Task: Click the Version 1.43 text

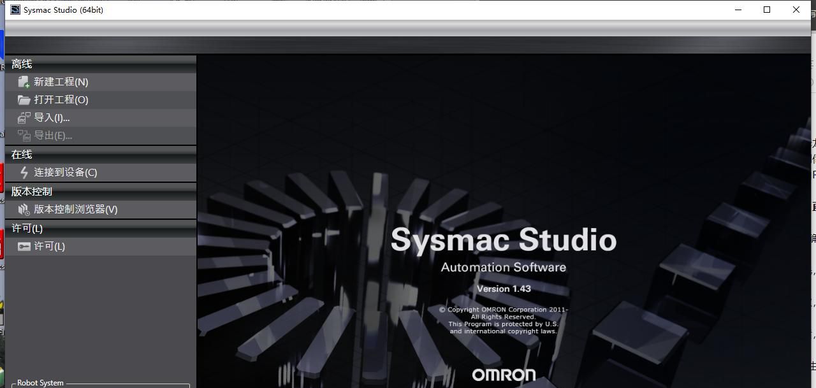Action: 504,289
